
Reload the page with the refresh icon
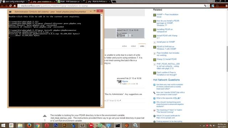tap(10, 6)
